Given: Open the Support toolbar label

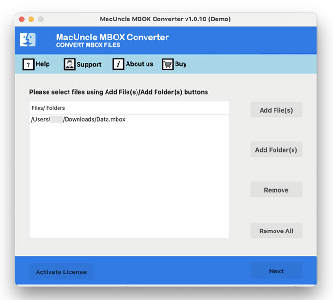Looking at the screenshot, I should pyautogui.click(x=89, y=64).
